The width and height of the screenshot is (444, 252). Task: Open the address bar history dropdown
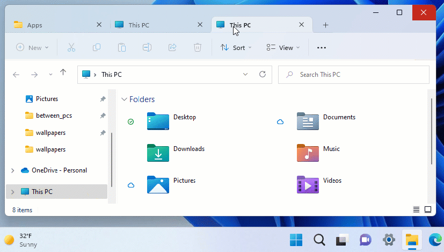[x=245, y=75]
